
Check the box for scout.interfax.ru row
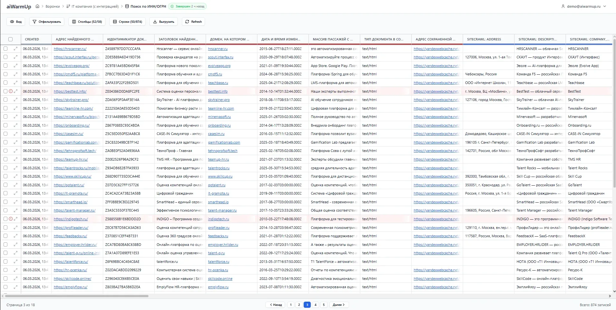(x=5, y=57)
